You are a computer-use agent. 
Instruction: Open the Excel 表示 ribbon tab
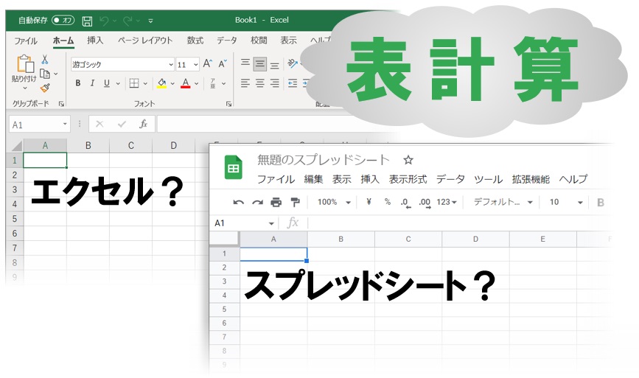point(288,41)
